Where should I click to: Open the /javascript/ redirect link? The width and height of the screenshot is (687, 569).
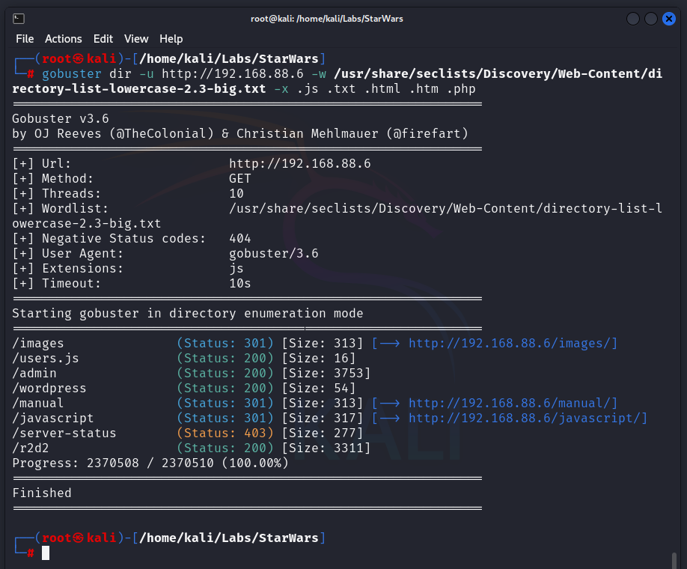click(x=528, y=418)
